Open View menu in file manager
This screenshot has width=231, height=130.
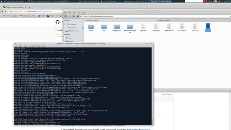tap(74, 13)
